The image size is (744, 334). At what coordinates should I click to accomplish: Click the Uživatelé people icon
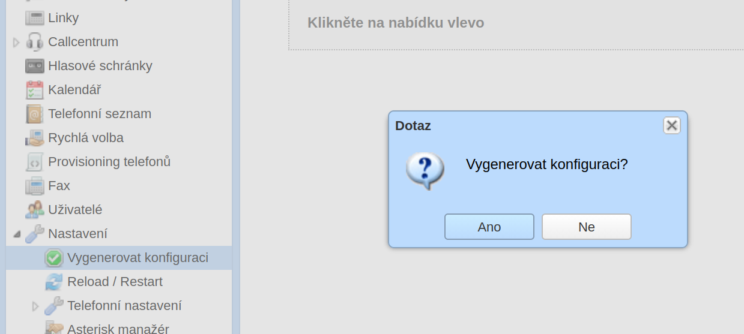[35, 210]
